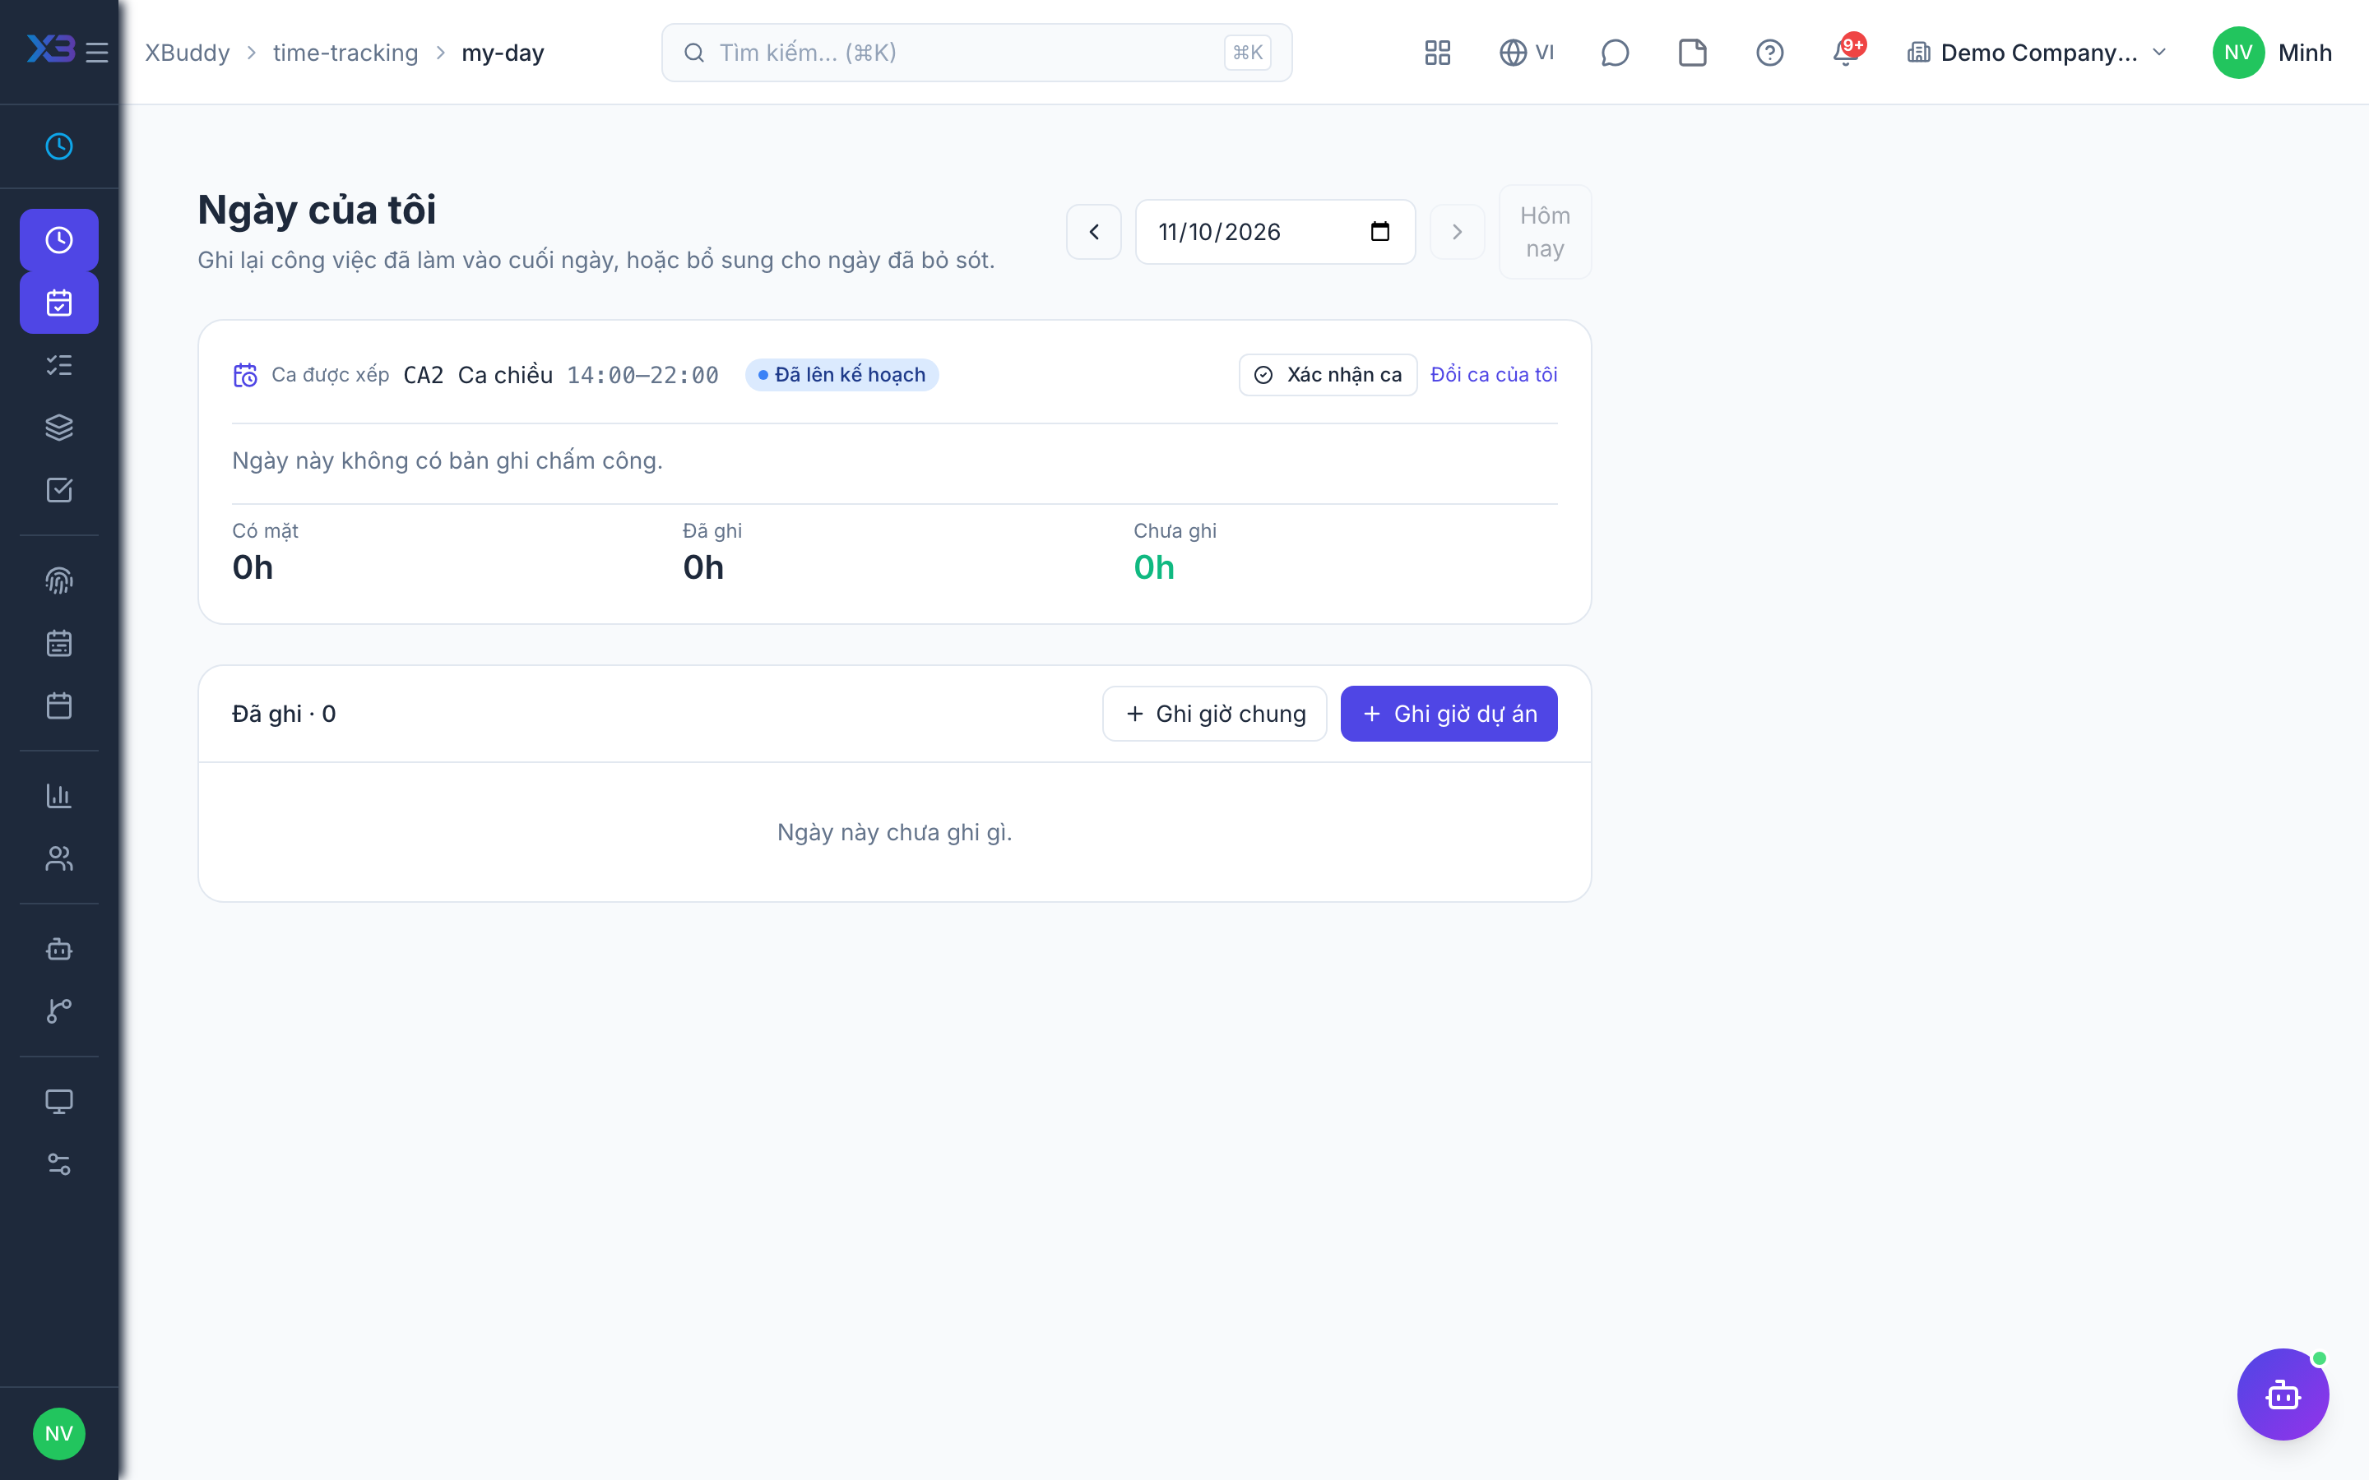The image size is (2369, 1480).
Task: Click the Ghi giờ chung button
Action: tap(1215, 714)
